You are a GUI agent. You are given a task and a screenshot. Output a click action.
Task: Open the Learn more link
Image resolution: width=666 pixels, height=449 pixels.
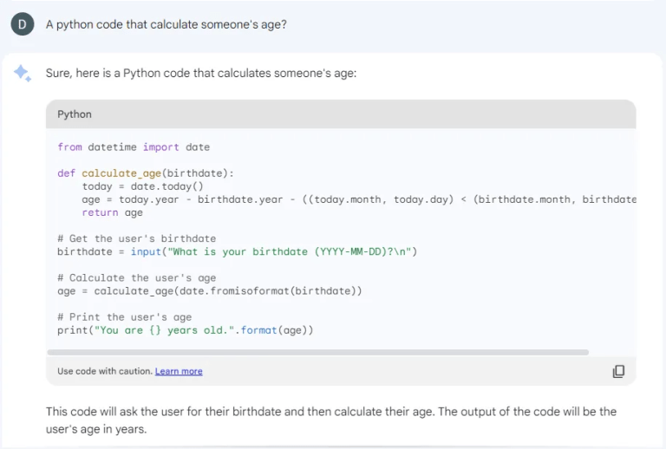[179, 371]
